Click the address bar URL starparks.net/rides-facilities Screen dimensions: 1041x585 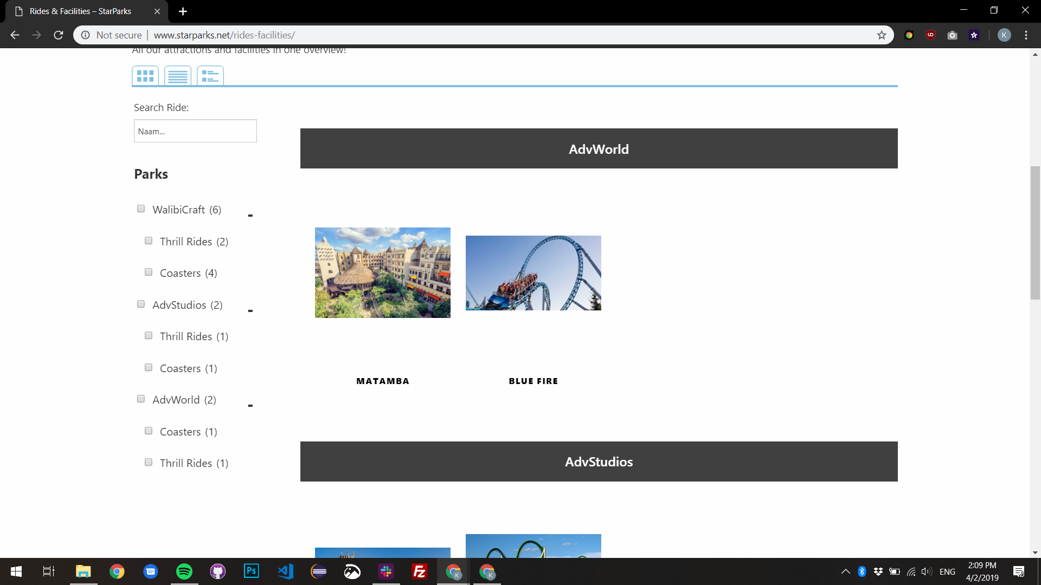pos(224,35)
